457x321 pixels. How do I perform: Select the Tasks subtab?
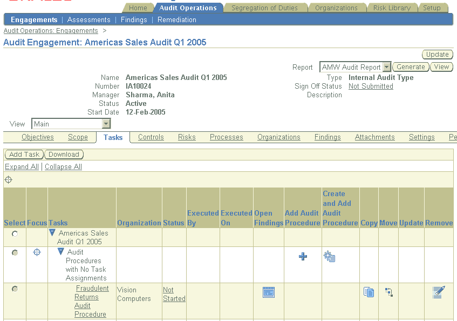[113, 137]
